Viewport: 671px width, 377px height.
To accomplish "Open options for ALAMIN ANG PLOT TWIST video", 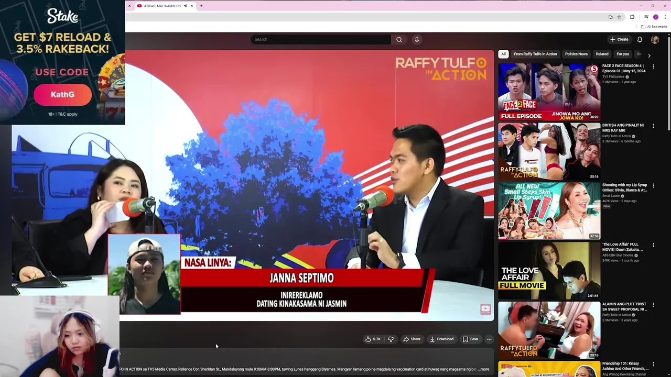I will (653, 305).
